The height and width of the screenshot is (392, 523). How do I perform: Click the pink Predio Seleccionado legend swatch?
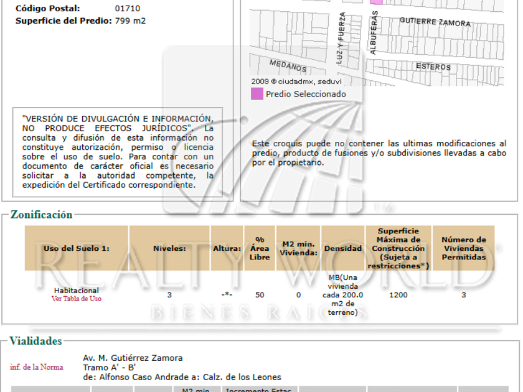point(257,94)
